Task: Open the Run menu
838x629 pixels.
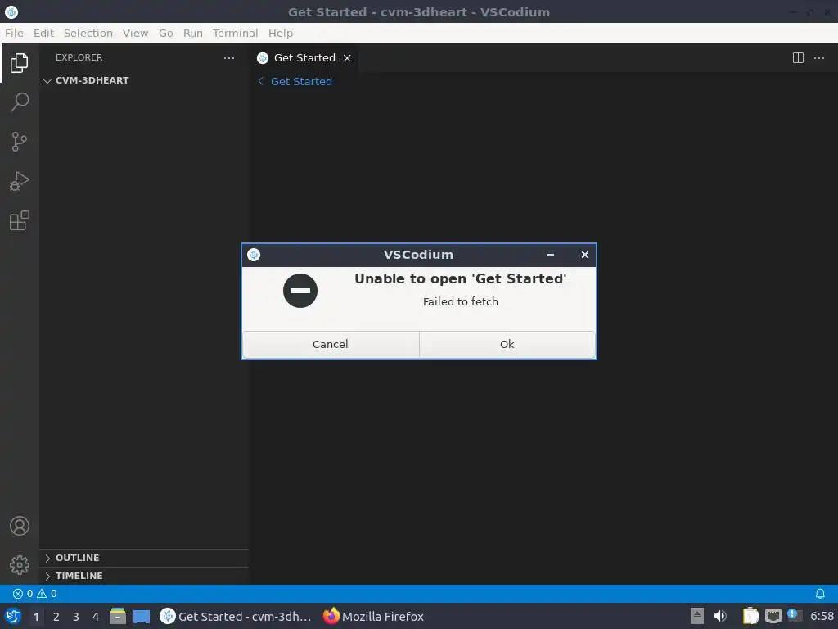Action: [193, 33]
